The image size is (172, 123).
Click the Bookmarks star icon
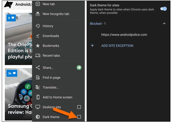click(x=38, y=46)
